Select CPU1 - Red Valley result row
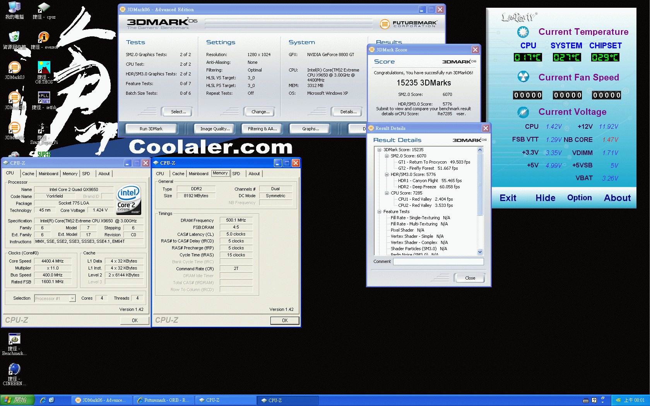 [425, 199]
